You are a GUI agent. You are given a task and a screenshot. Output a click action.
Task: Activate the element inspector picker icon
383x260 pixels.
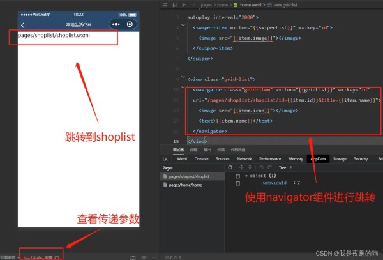click(x=165, y=159)
